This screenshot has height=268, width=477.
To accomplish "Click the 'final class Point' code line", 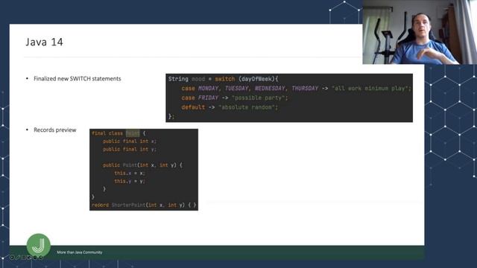I will pos(119,133).
